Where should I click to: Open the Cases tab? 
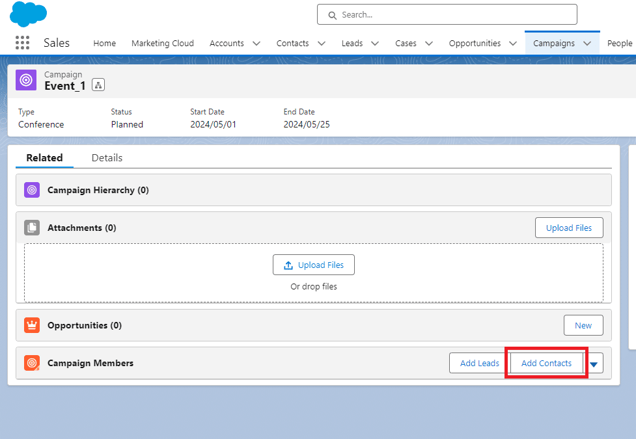point(406,44)
